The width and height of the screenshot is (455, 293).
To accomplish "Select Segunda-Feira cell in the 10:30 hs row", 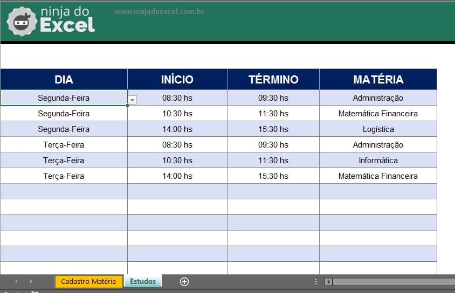I will click(x=64, y=113).
